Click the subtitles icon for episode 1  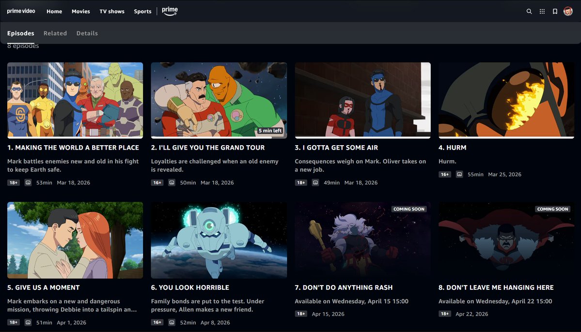pos(28,182)
